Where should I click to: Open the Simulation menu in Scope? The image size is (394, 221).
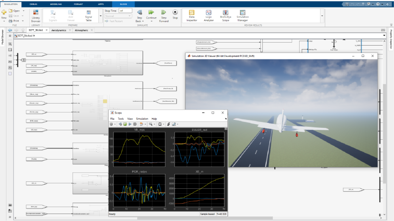click(142, 119)
